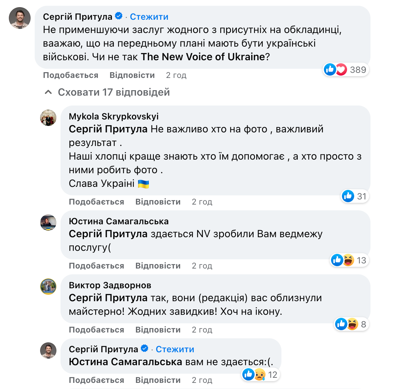397x389 pixels.
Task: Open Юстина Самагальська's profile picture
Action: 48,223
